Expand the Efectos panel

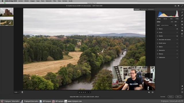158,54
